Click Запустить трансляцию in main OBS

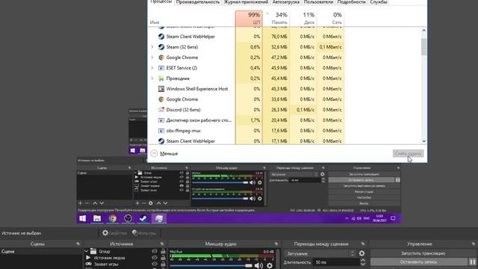click(x=423, y=253)
